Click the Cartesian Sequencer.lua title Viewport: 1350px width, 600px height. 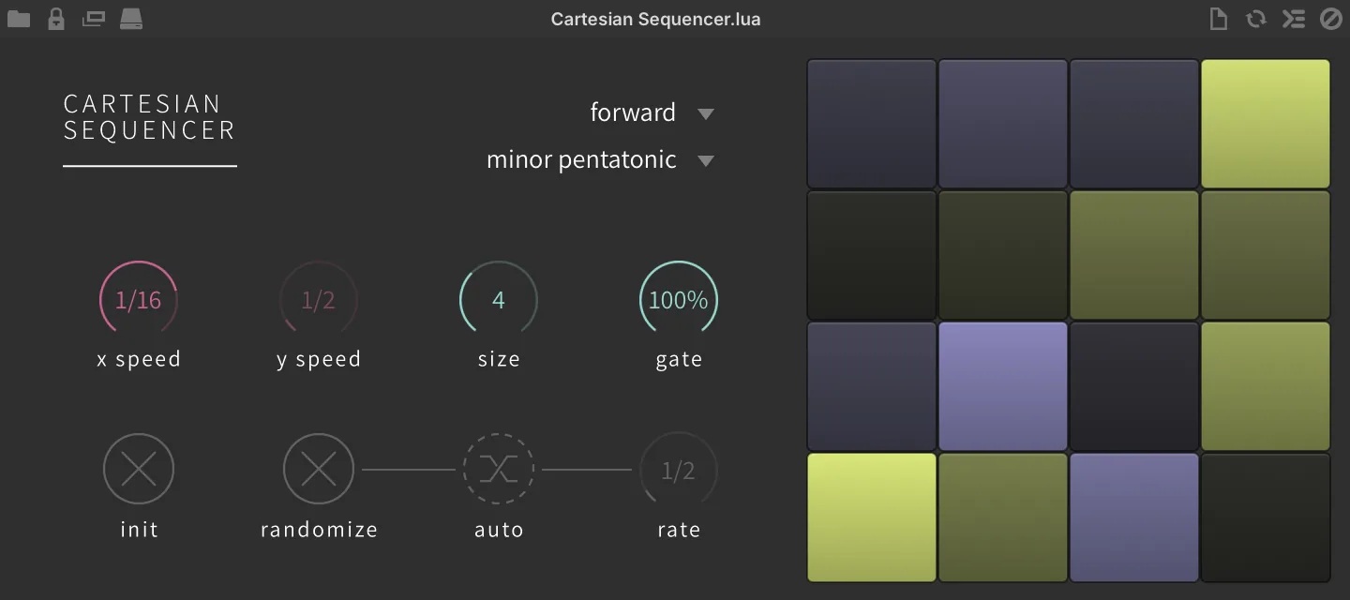coord(655,19)
